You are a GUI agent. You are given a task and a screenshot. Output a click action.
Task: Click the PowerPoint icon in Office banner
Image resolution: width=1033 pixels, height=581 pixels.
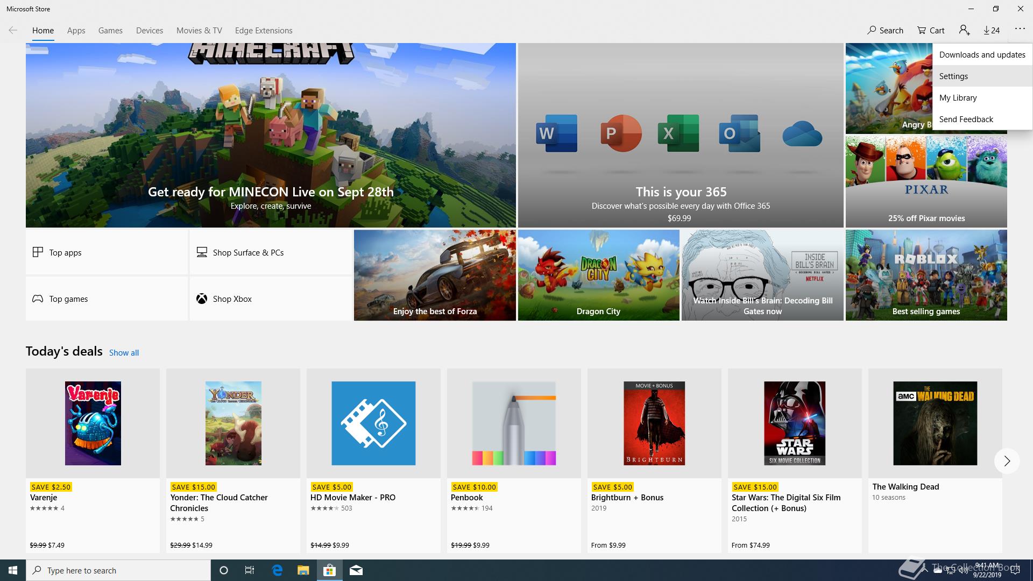[620, 133]
